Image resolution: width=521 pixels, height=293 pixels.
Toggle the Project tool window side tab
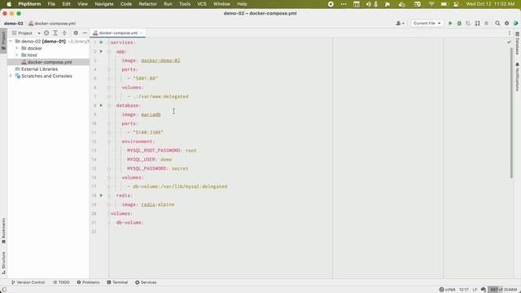click(x=3, y=41)
